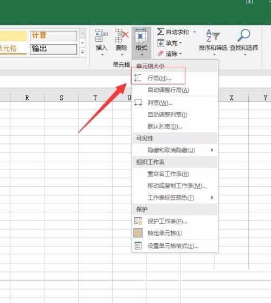271x303 pixels.
Task: Select AutoFit Row Height (自动调整行高)
Action: tap(175, 90)
